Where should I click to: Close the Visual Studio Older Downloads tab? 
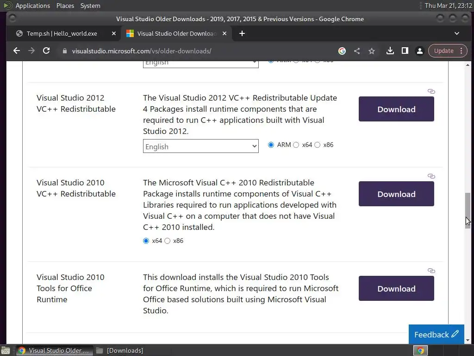pos(225,33)
